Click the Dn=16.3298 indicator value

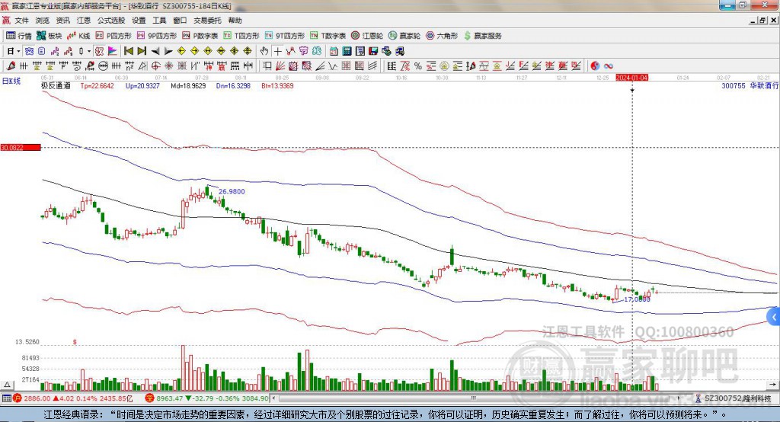click(233, 85)
